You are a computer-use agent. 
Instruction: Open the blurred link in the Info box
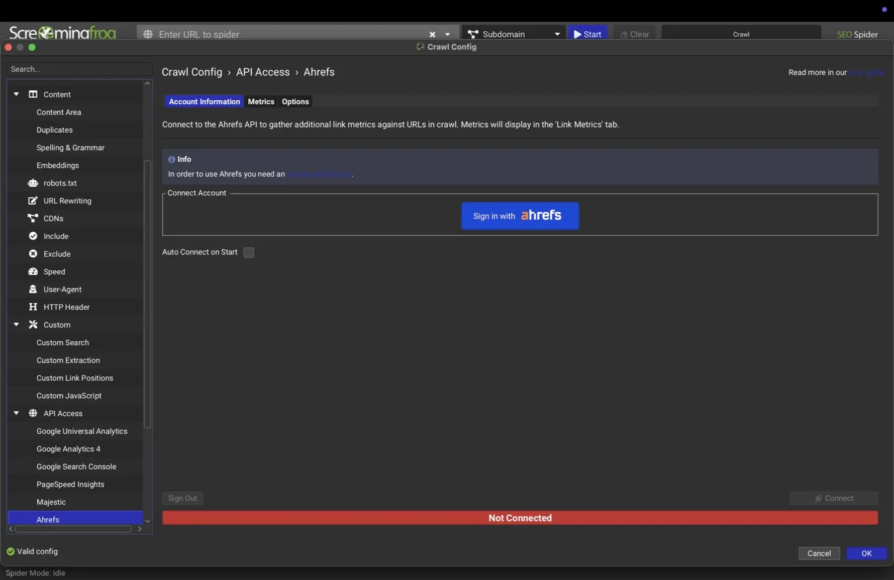click(319, 174)
